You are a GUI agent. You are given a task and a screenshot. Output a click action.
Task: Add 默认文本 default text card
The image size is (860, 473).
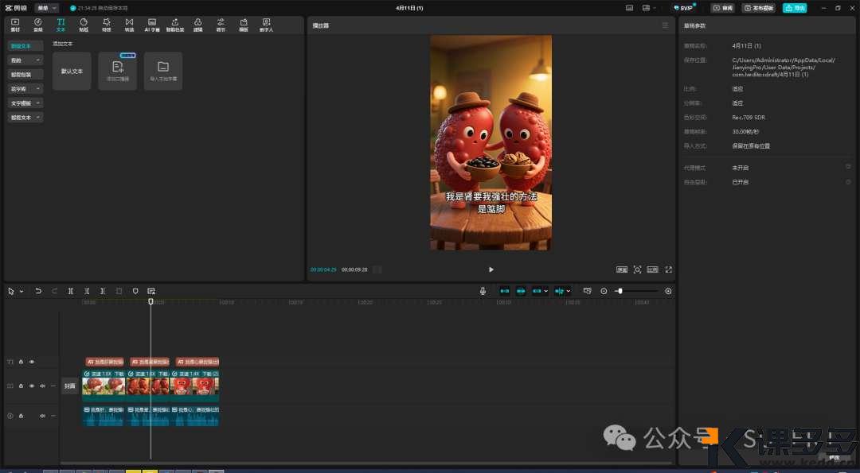[x=72, y=71]
